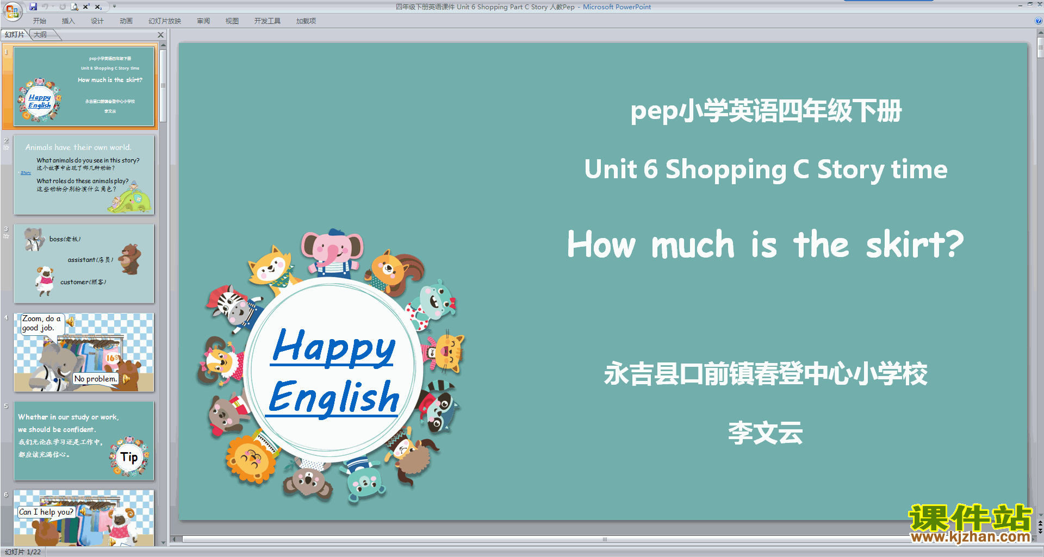Click the author name 李文云
This screenshot has height=557, width=1044.
(x=766, y=433)
